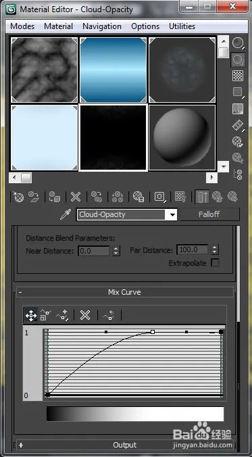Click the Falloff map type button
Viewport: 252px width, 457px height.
pos(209,214)
